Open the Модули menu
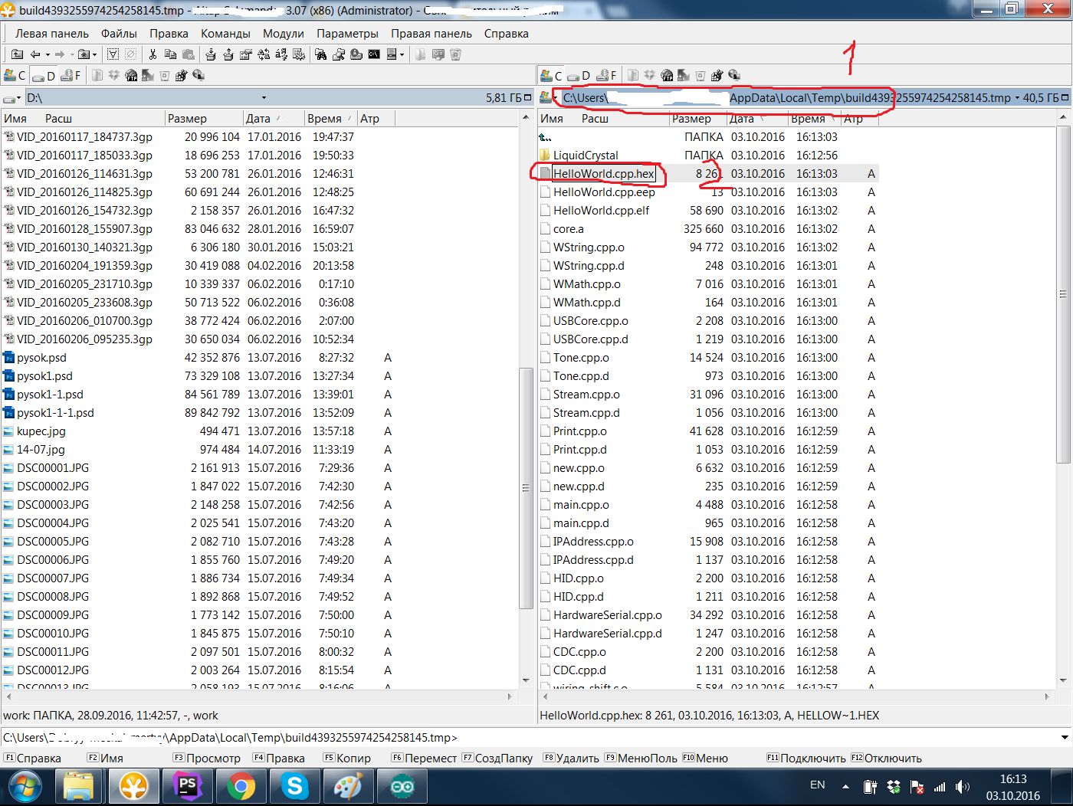Screen dimensions: 1073x806 [284, 34]
